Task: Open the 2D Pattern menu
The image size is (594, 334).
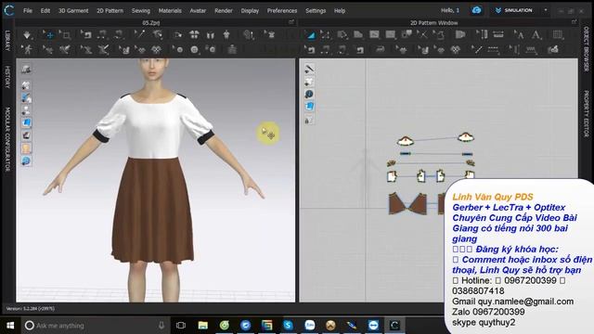Action: pyautogui.click(x=110, y=10)
